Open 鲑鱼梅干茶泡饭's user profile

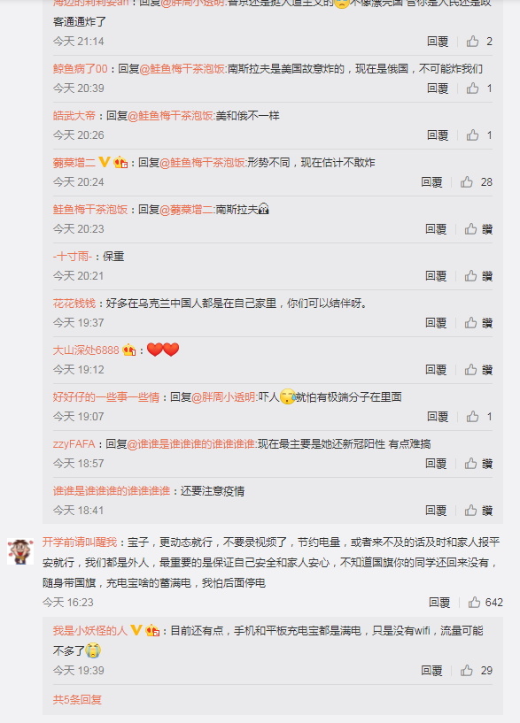click(x=90, y=210)
